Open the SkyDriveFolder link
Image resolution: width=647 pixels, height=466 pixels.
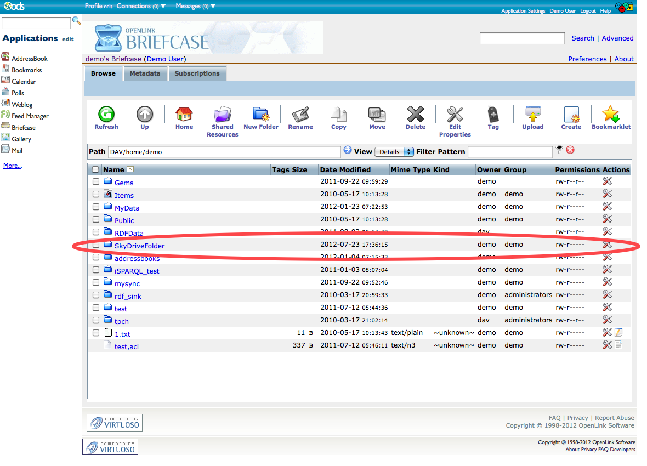[x=139, y=246]
